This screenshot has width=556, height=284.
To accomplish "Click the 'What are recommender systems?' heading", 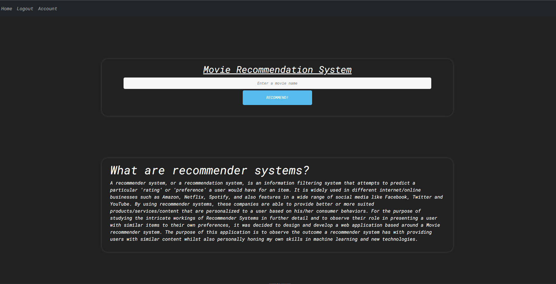I will coord(209,171).
